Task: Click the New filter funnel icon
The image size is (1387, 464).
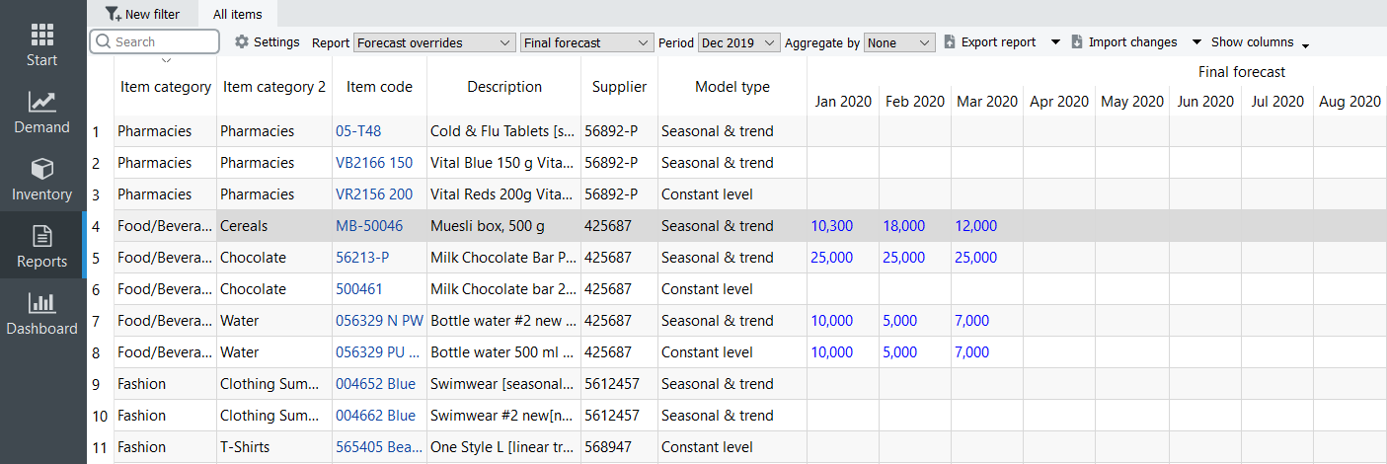Action: (x=113, y=14)
